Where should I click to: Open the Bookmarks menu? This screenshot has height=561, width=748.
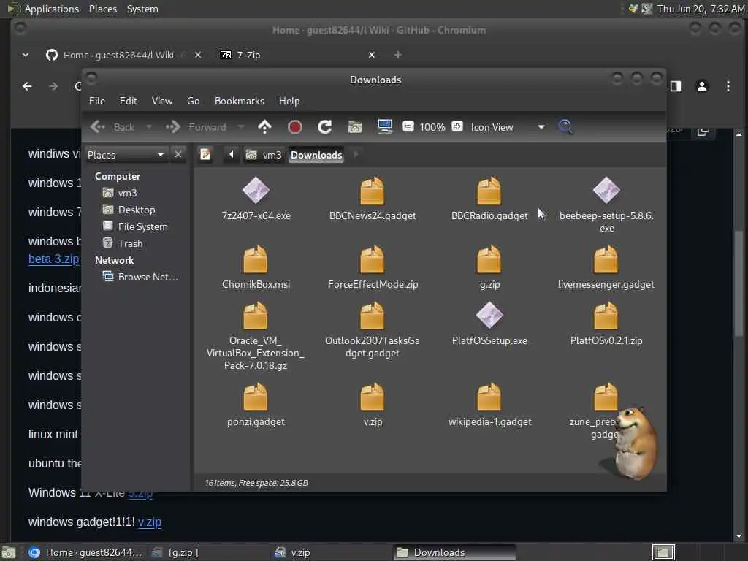click(x=240, y=101)
